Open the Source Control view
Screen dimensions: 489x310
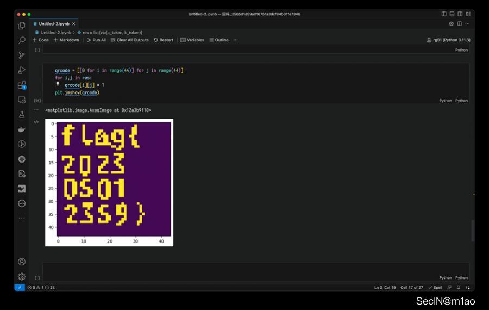(x=22, y=55)
